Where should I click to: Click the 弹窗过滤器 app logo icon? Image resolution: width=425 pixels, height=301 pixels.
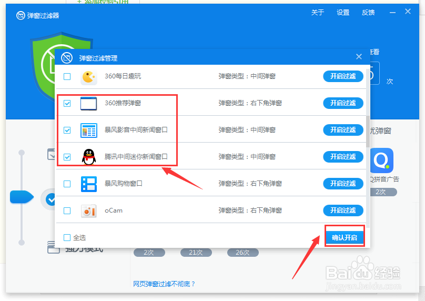(21, 15)
